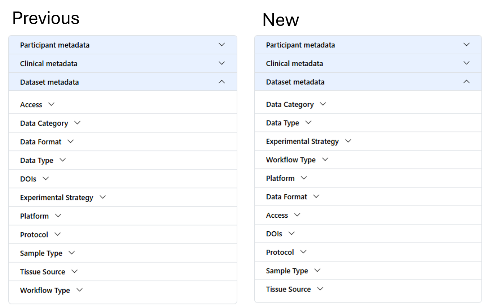
Task: Click chevron next to DOIs in Previous panel
Action: point(45,179)
